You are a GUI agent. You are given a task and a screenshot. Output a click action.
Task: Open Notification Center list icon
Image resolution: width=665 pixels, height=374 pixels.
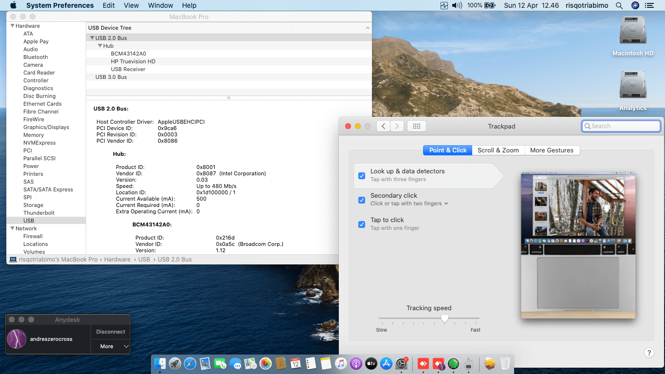pyautogui.click(x=650, y=5)
